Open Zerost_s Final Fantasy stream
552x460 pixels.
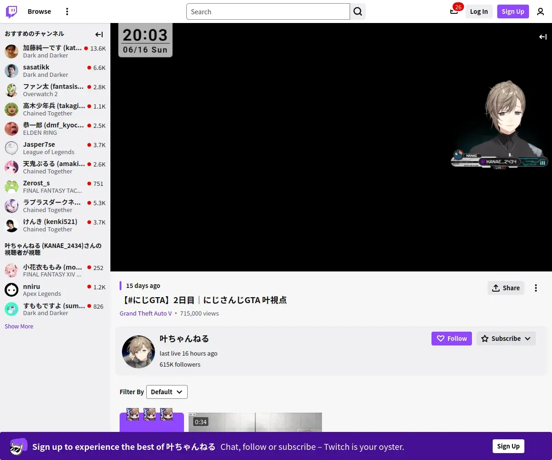tap(55, 187)
